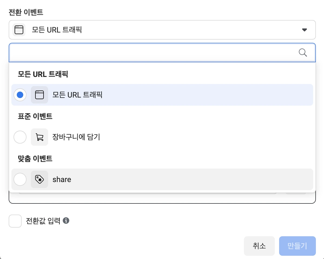Focus the event search input field
Image resolution: width=324 pixels, height=259 pixels.
tap(151, 53)
